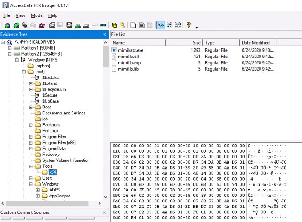Image resolution: width=302 pixels, height=222 pixels.
Task: Collapse the \\.\PHYSICALDRIVE3 node
Action: click(3, 42)
